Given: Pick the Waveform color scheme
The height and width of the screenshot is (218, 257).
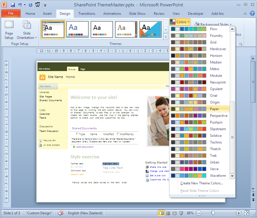Looking at the screenshot, I should (x=200, y=176).
